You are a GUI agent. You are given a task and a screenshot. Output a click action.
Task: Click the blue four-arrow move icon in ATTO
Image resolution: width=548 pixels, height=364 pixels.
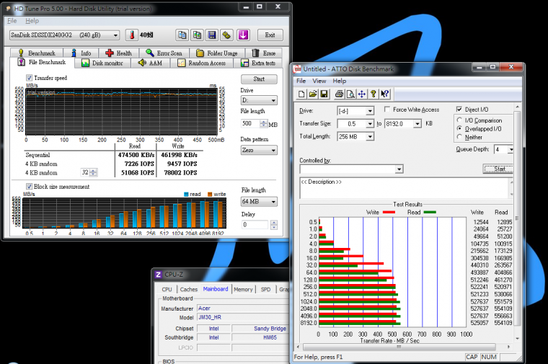362,94
